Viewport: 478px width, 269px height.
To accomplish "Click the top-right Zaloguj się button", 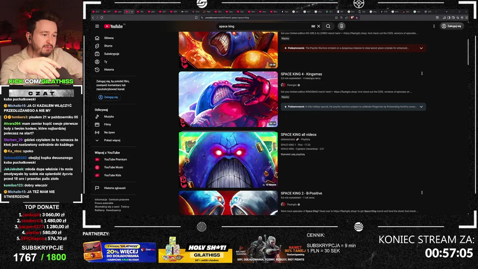I will [x=451, y=26].
